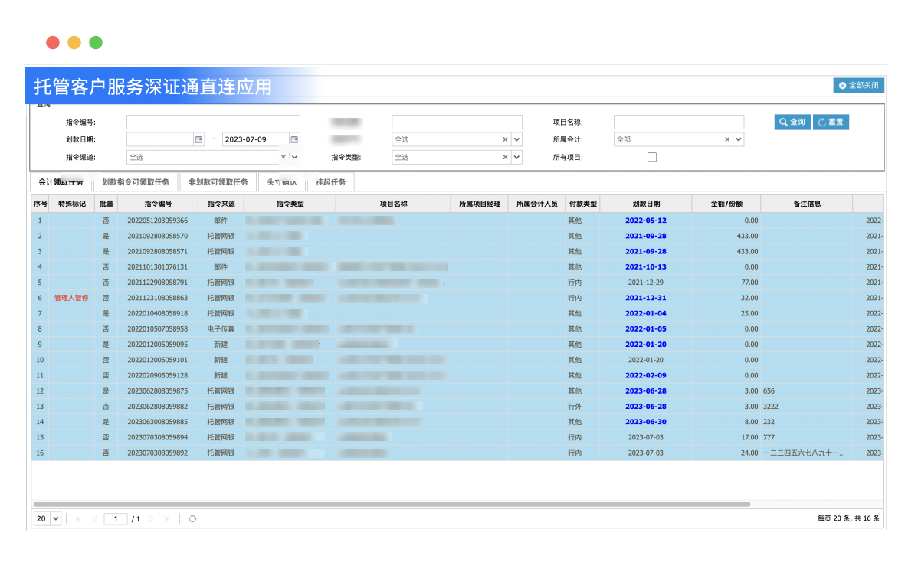Click the 所属项目经理 column header
This screenshot has height=562, width=918.
(480, 204)
